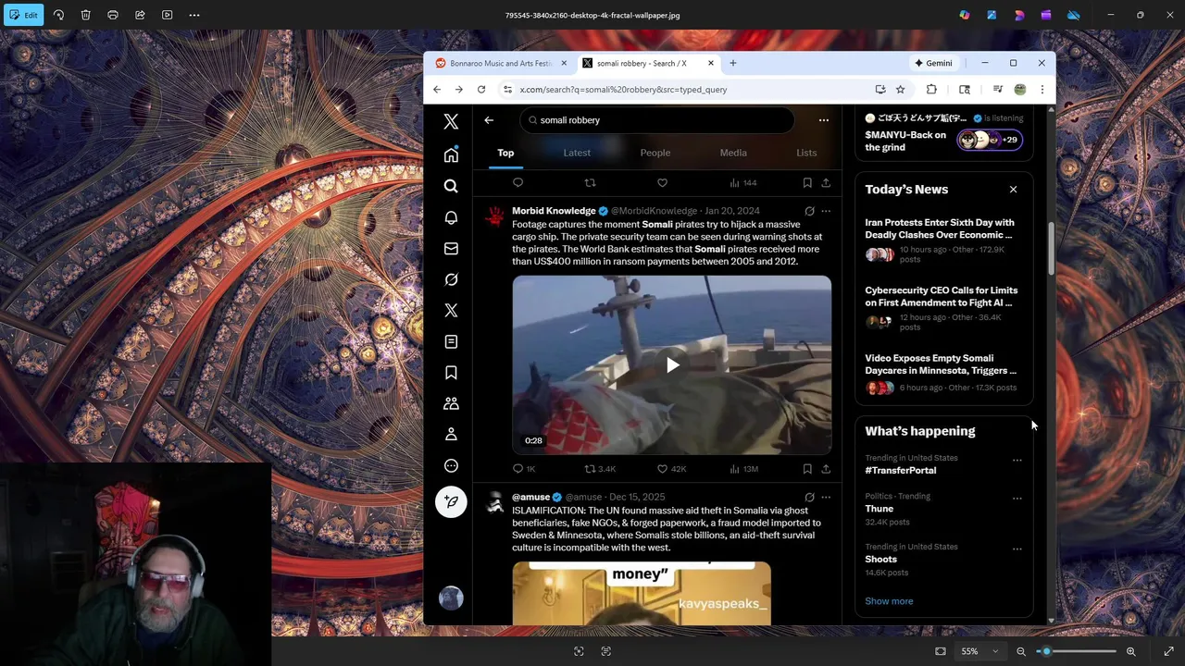Screen dimensions: 1185x666
Task: Bookmark the Morbid Knowledge post
Action: tap(807, 469)
